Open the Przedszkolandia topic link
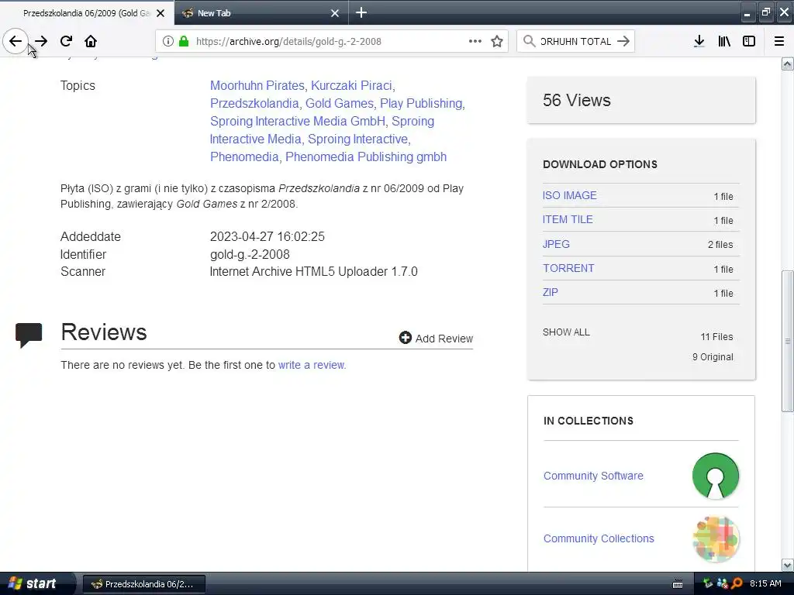Viewport: 794px width, 595px height. click(254, 103)
